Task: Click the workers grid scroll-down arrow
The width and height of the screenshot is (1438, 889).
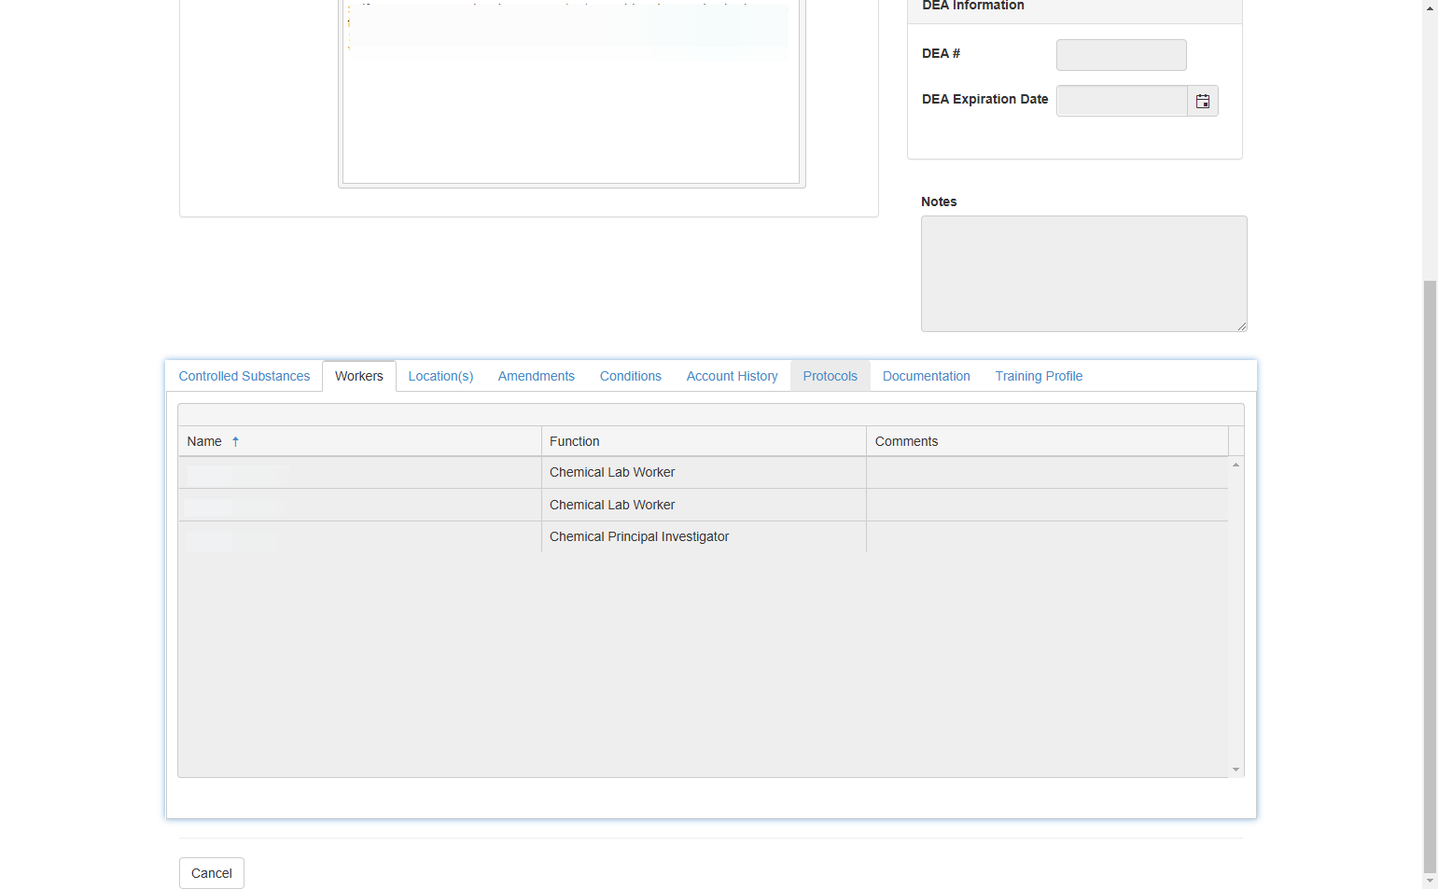Action: pos(1236,770)
